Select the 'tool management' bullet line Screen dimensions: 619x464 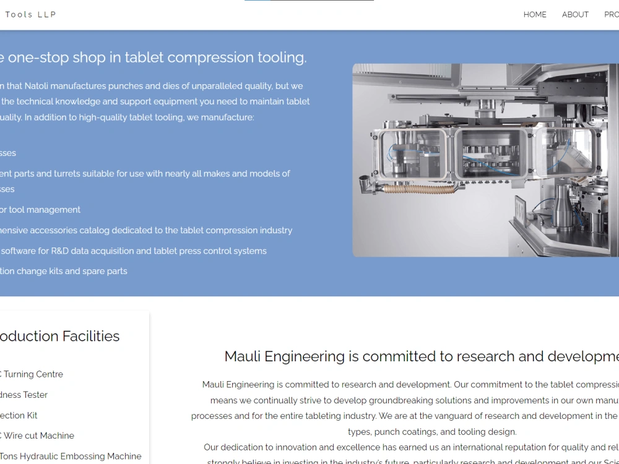point(40,210)
